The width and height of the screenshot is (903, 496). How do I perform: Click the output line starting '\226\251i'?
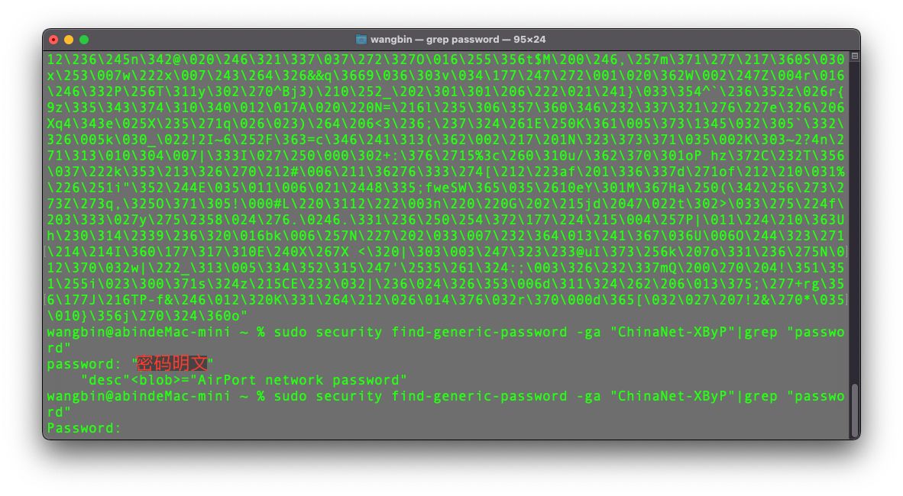445,188
